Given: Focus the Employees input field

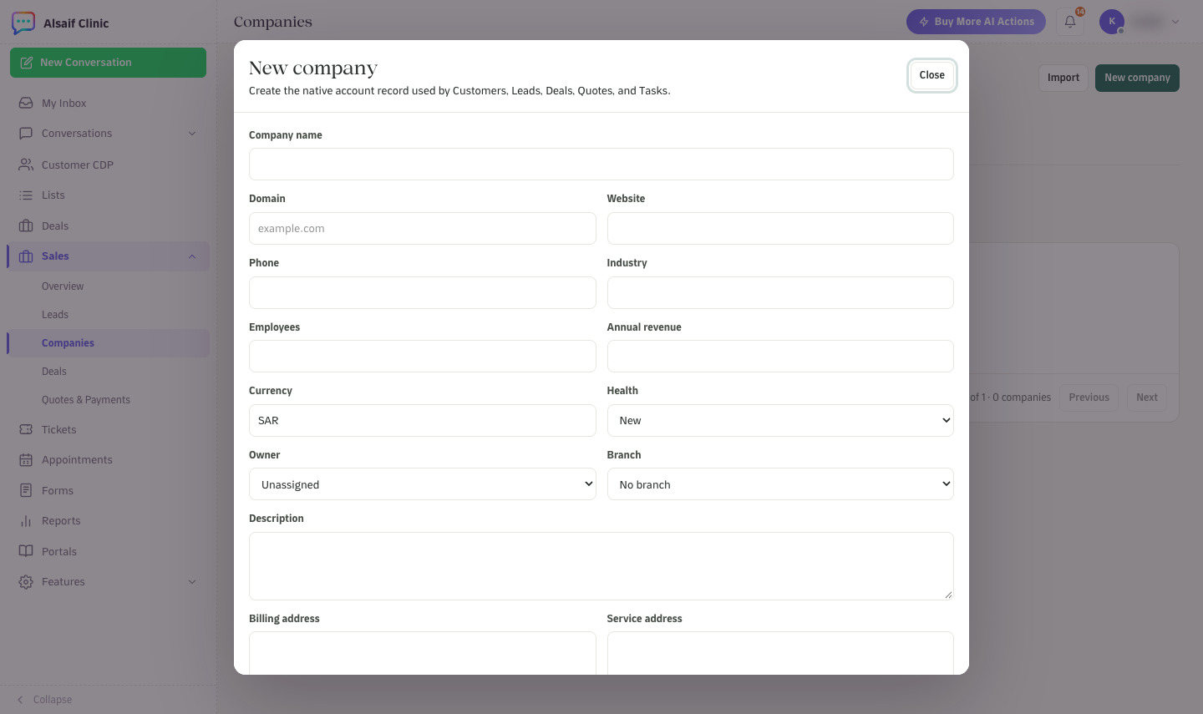Looking at the screenshot, I should pyautogui.click(x=423, y=356).
